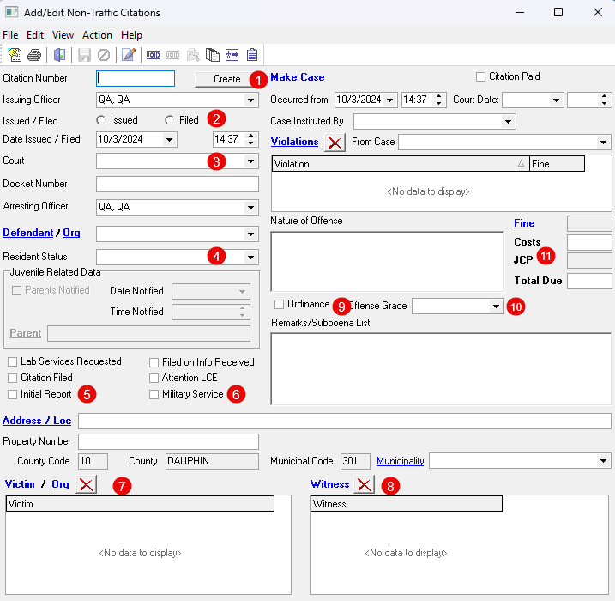Open the Edit menu
The image size is (615, 601).
(x=35, y=35)
